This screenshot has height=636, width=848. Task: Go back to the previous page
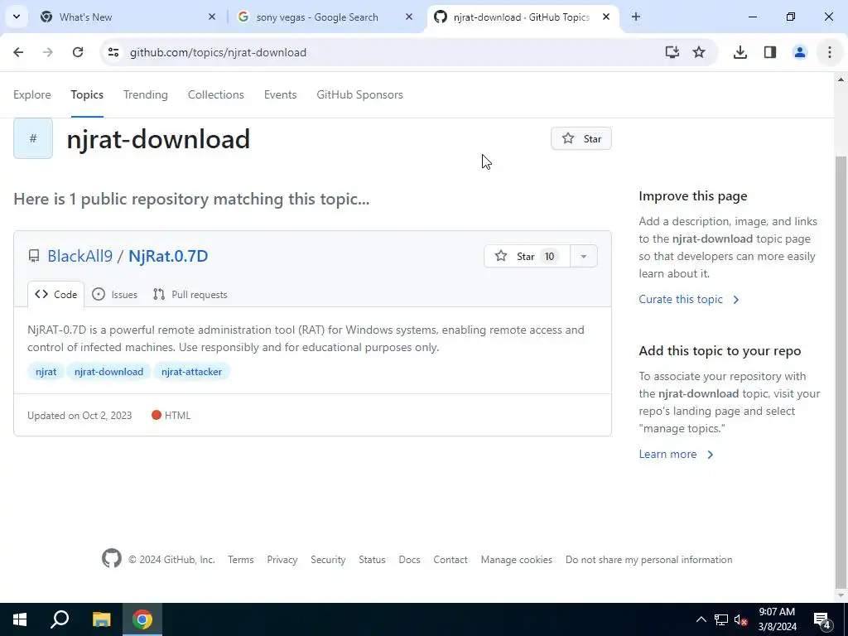[18, 52]
